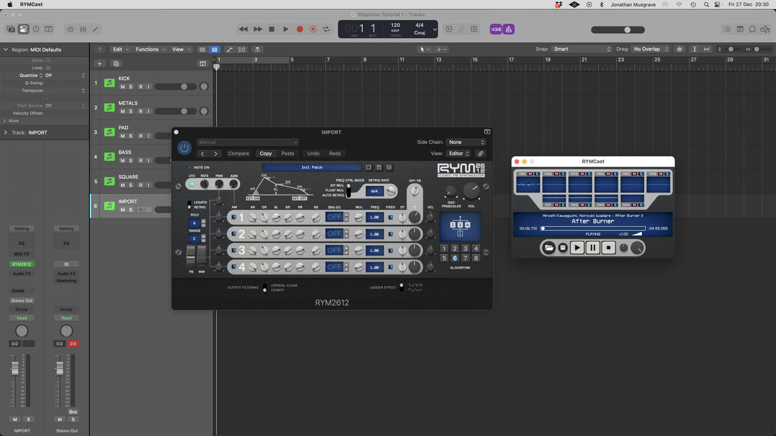Power off RYM2612 with the power button icon
776x436 pixels.
coord(184,148)
